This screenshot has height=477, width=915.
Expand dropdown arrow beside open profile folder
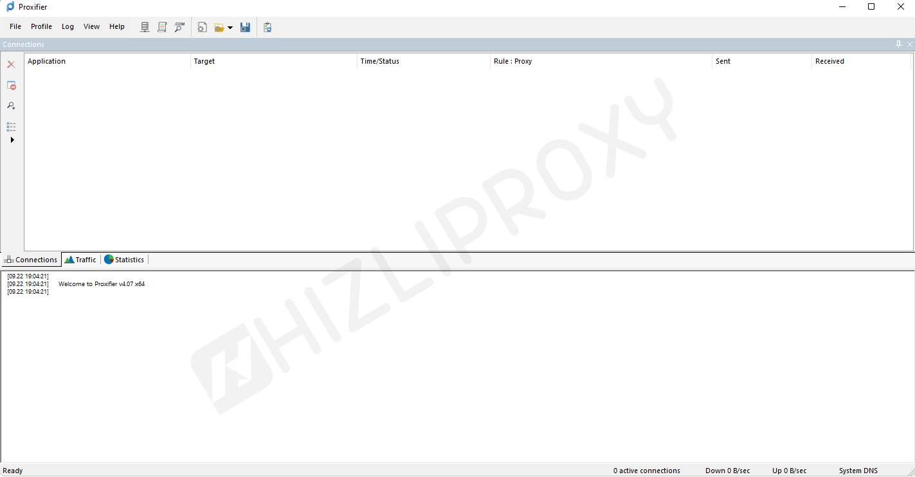[x=230, y=28]
